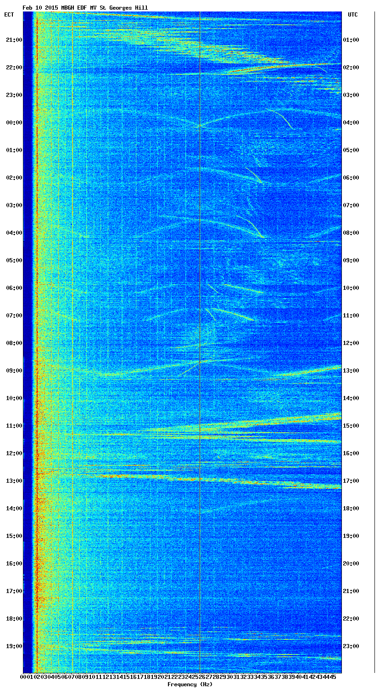Pick the 21:00 label on the UTC axis
The width and height of the screenshot is (391, 689).
point(351,591)
